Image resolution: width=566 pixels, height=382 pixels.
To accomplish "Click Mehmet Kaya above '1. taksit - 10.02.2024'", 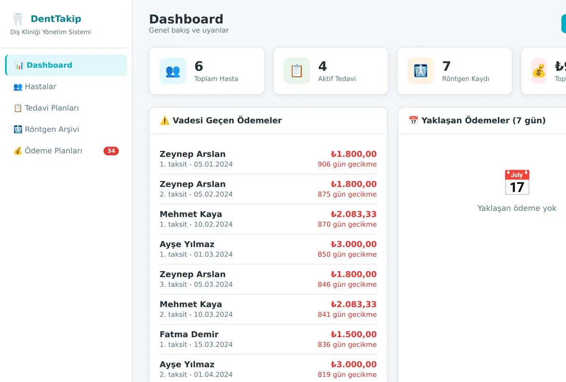I will tap(191, 214).
